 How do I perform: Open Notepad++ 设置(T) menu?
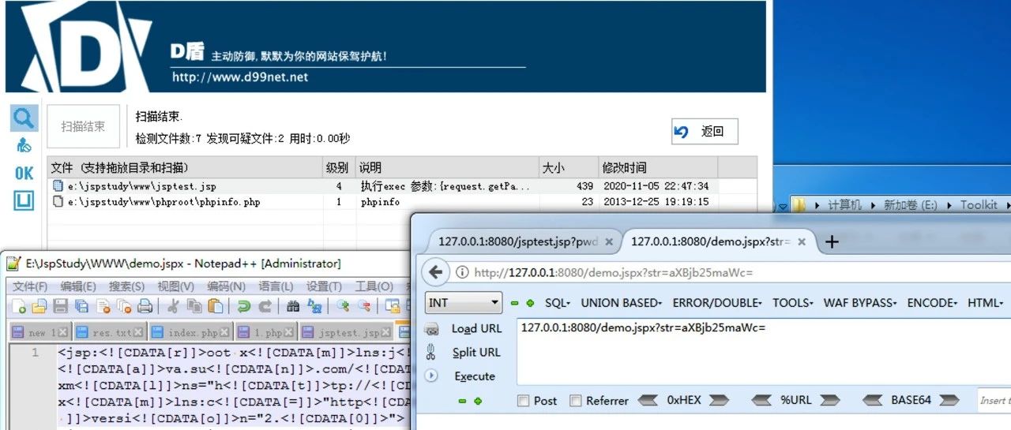click(324, 286)
